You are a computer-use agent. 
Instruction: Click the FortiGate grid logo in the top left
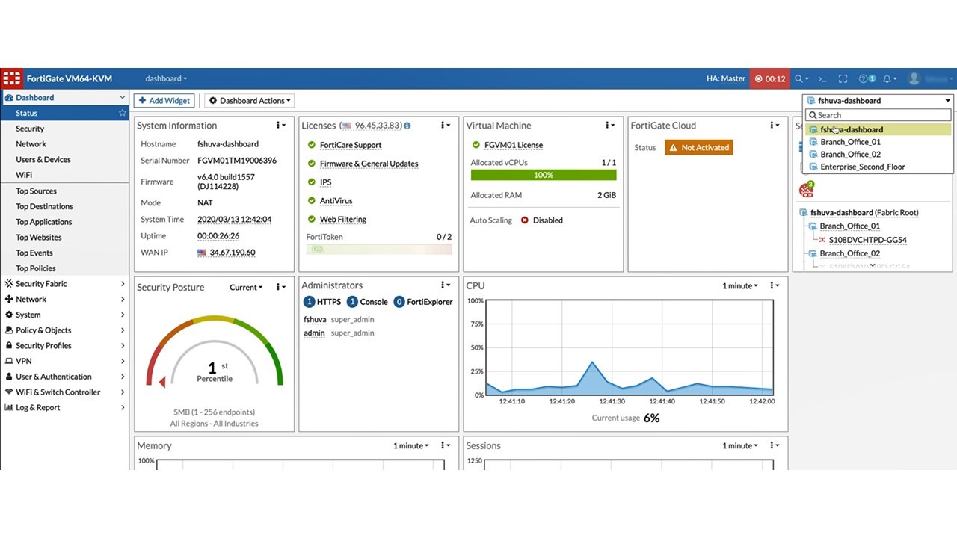[11, 78]
